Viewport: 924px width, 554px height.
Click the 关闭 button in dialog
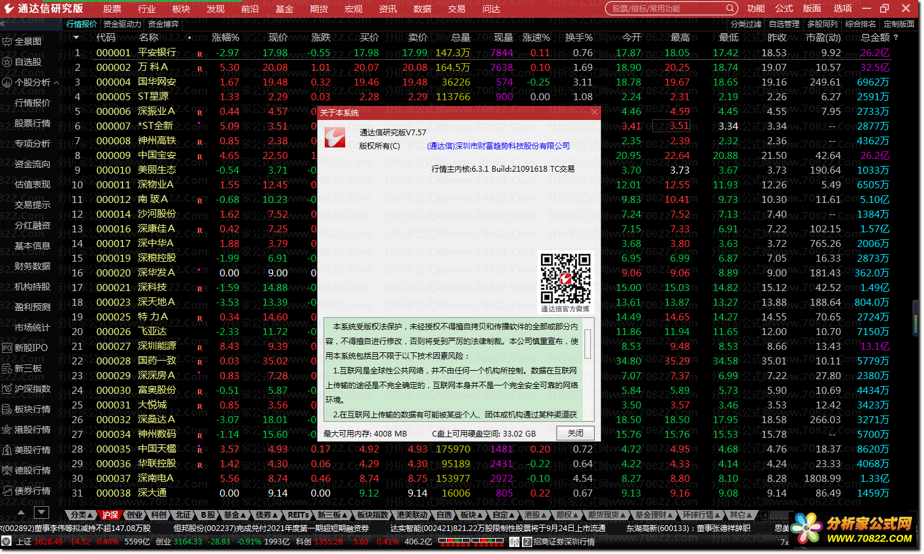coord(576,433)
